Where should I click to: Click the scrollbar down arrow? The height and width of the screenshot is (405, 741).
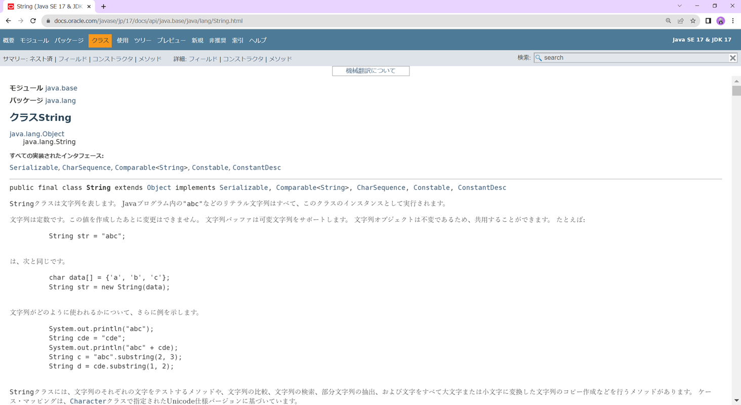pyautogui.click(x=736, y=400)
